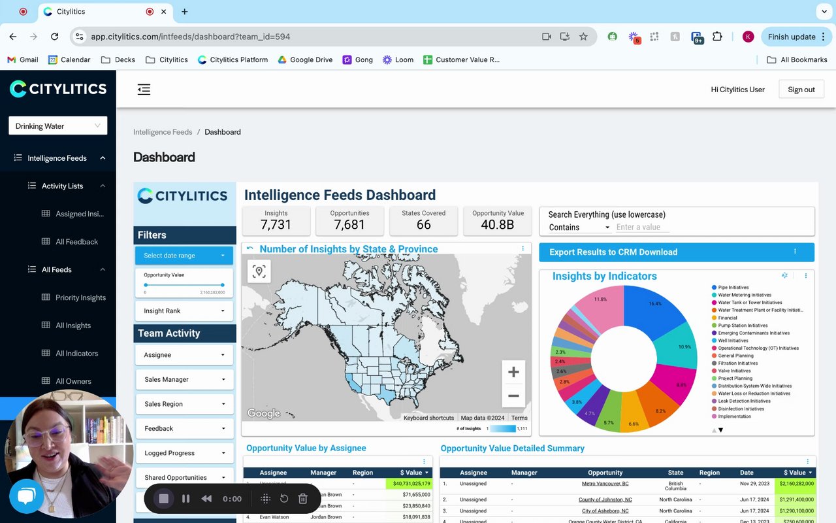Go back with the browser back arrow

pyautogui.click(x=13, y=37)
